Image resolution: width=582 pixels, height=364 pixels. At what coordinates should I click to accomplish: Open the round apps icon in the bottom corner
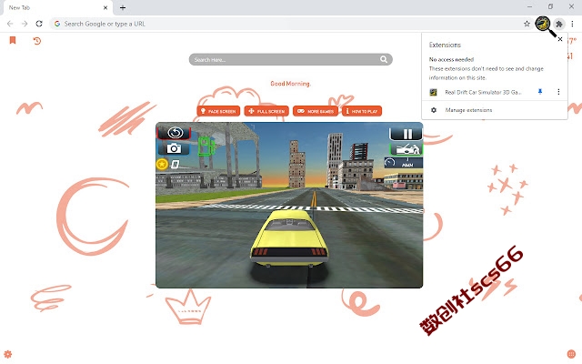[571, 354]
